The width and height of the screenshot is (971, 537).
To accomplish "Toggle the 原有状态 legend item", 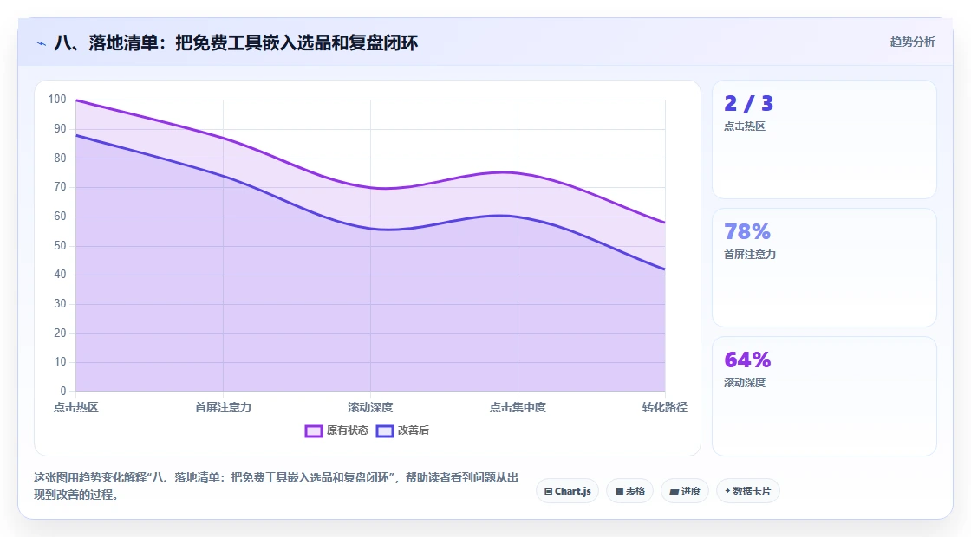I will click(336, 430).
